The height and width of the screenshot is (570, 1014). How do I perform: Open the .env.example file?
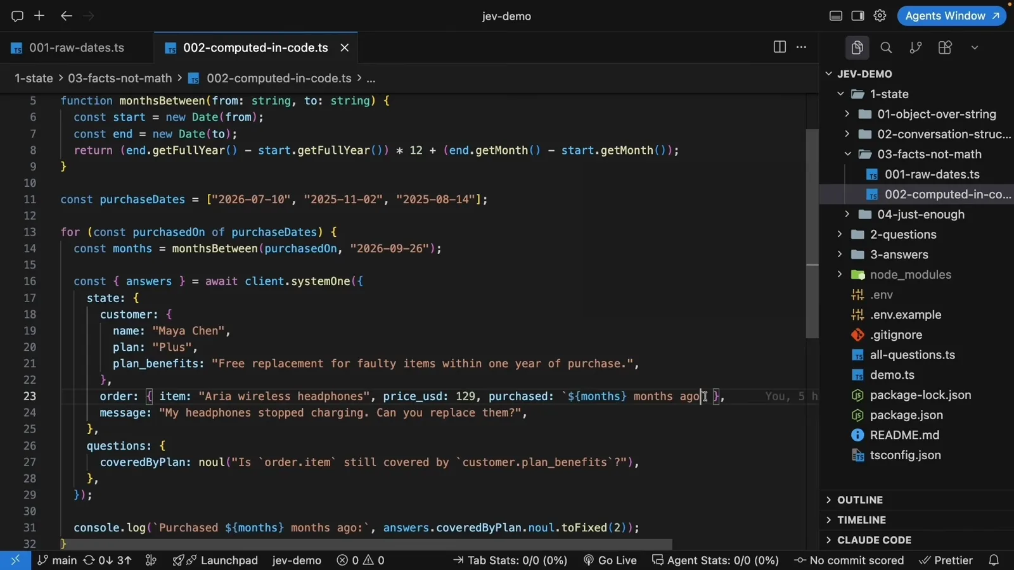[x=916, y=315]
